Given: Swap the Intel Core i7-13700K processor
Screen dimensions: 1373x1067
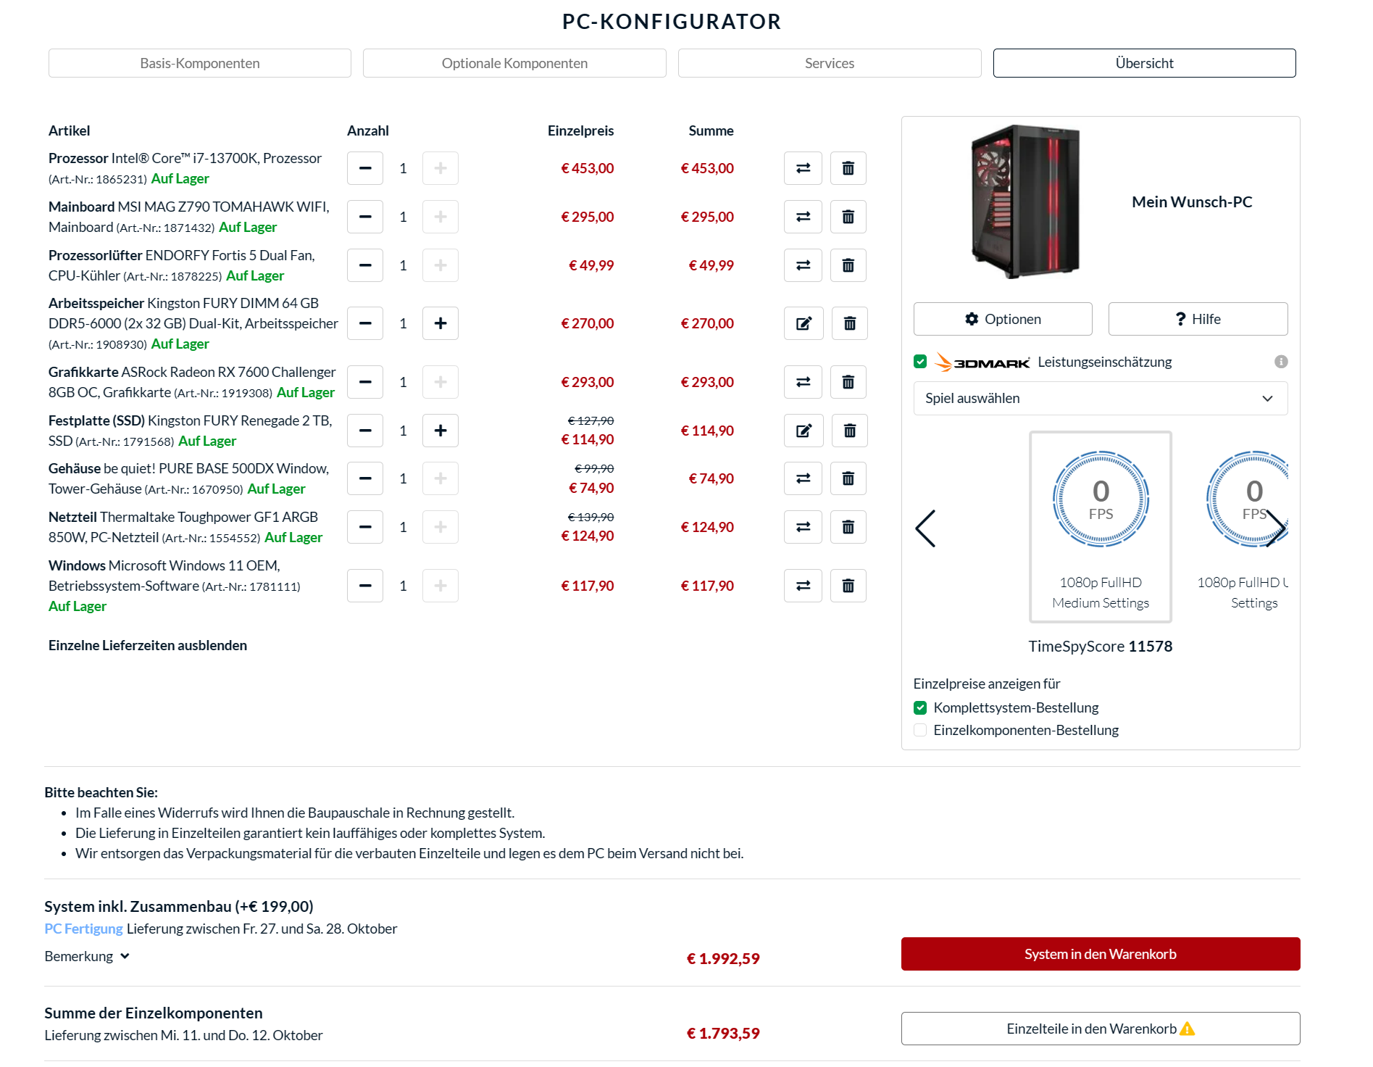Looking at the screenshot, I should (803, 168).
